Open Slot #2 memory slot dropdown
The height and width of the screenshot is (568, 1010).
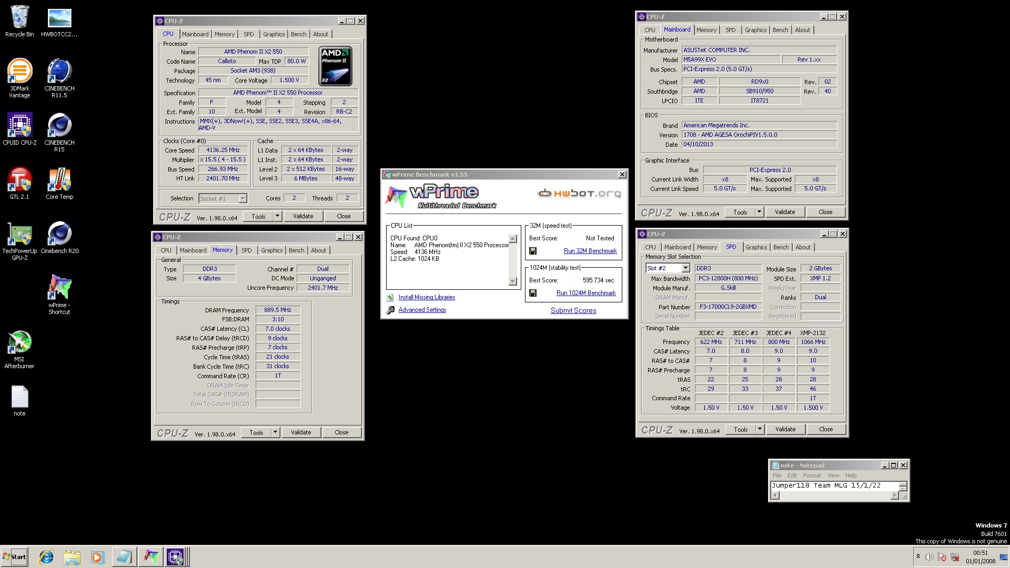pos(685,268)
